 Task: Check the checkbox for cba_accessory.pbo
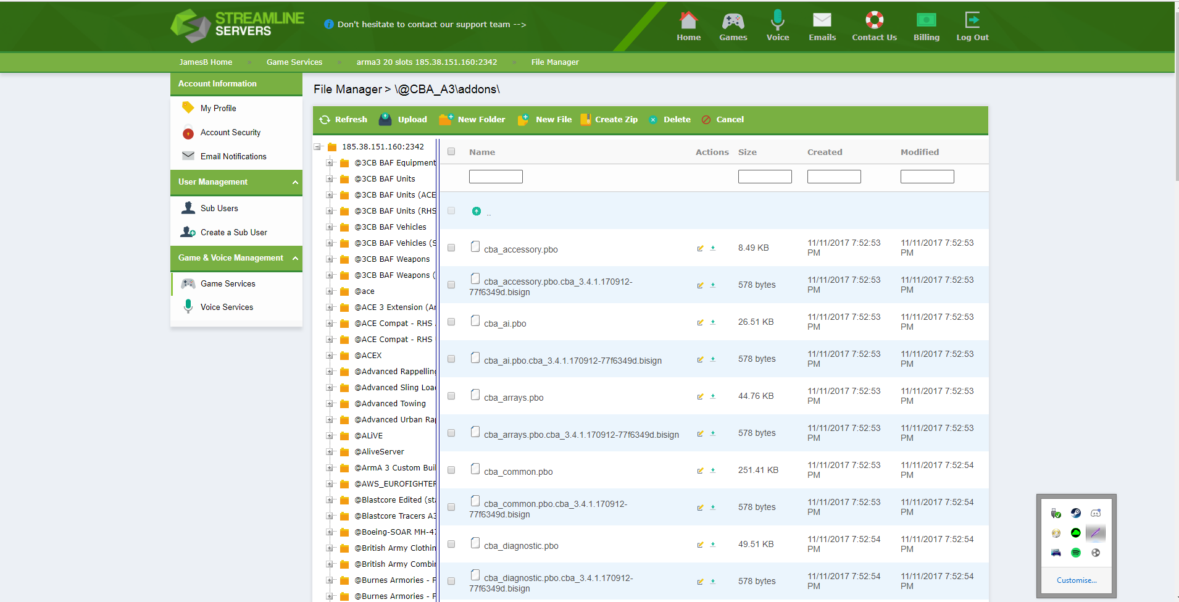451,248
